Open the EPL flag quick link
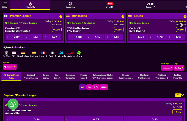The height and width of the screenshot is (121, 187). (x=14, y=54)
